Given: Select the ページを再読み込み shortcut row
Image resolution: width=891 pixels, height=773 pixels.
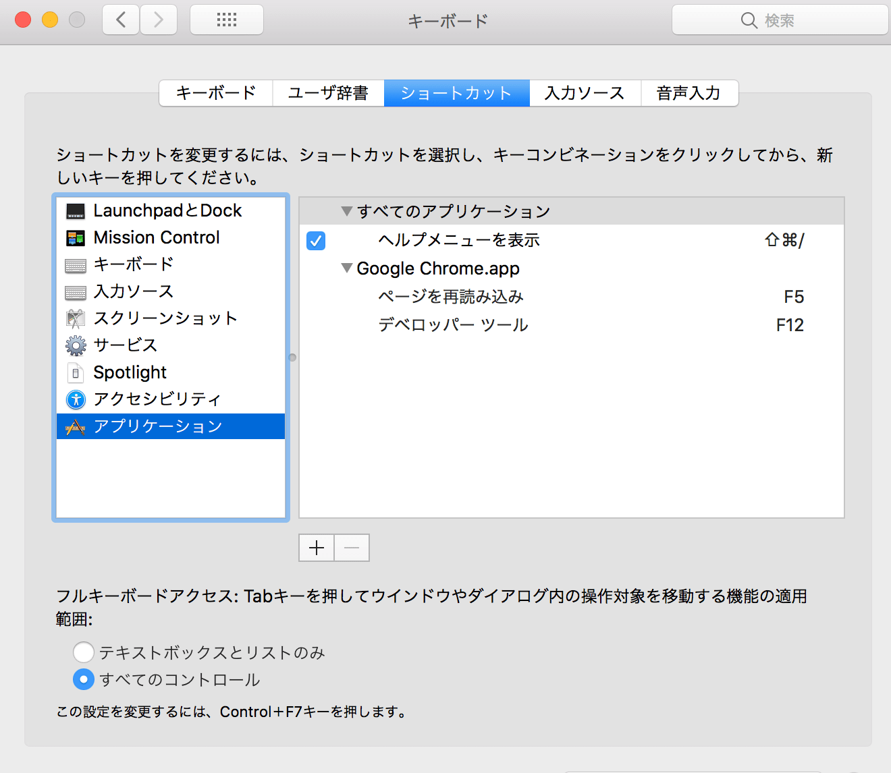Looking at the screenshot, I should (x=572, y=297).
